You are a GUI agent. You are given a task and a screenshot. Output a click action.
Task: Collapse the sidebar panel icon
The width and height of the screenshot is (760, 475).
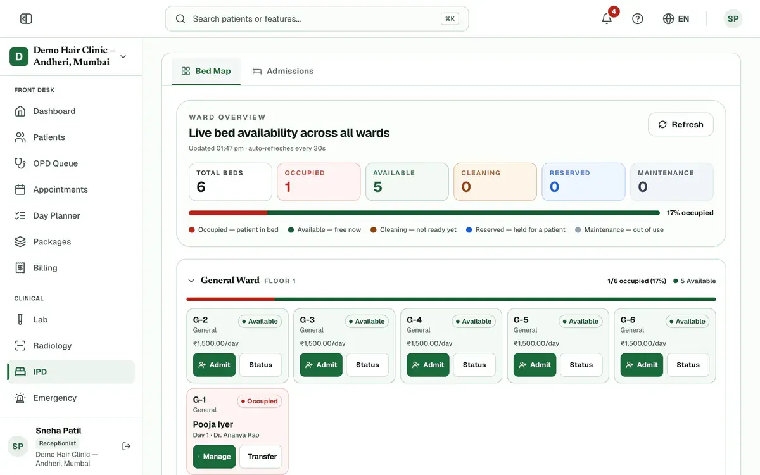pyautogui.click(x=26, y=19)
